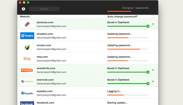
Task: Click the "Changing 7 passwords" status text
Action: 135,8
